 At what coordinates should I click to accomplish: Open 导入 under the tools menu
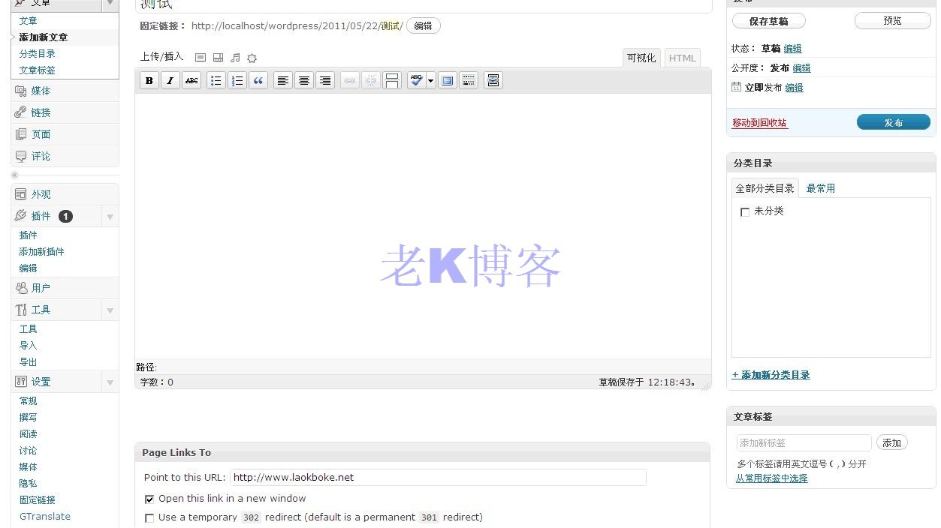(28, 346)
